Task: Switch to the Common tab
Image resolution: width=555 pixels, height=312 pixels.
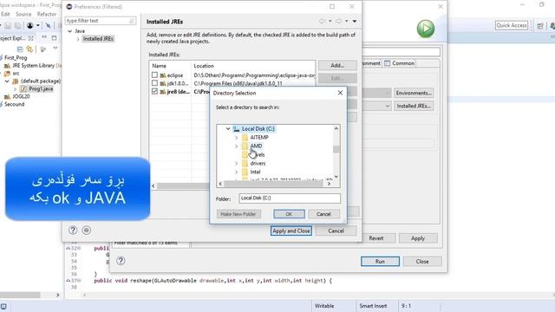Action: (x=400, y=63)
